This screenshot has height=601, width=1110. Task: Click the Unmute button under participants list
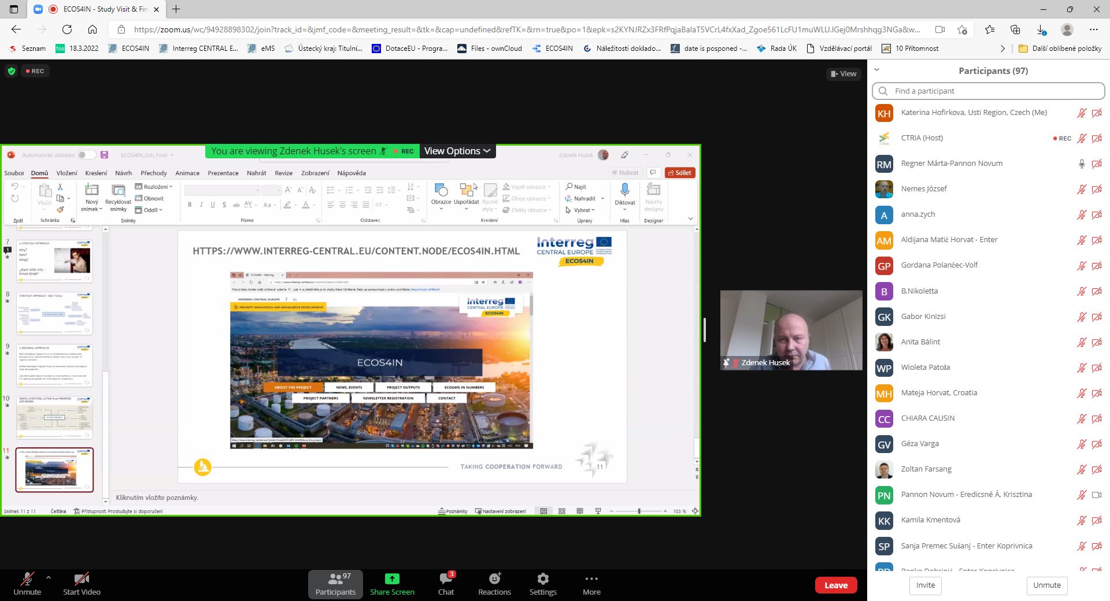[1047, 585]
